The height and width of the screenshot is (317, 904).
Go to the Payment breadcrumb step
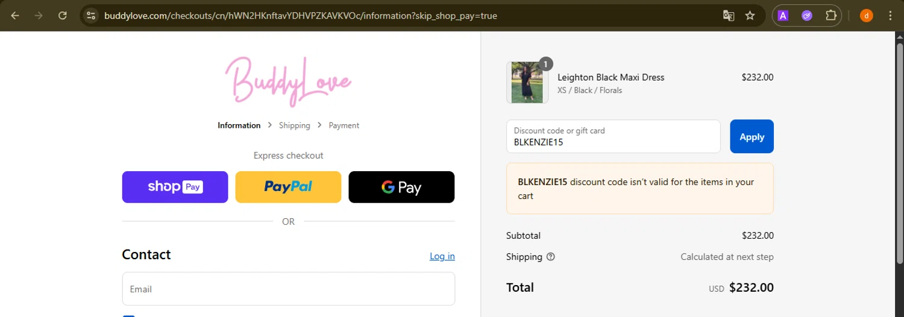[344, 125]
